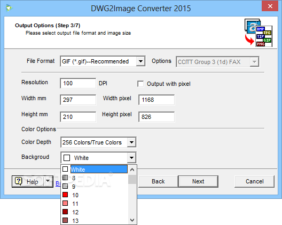Pick color 12 from background list
The height and width of the screenshot is (225, 282).
[x=95, y=212]
